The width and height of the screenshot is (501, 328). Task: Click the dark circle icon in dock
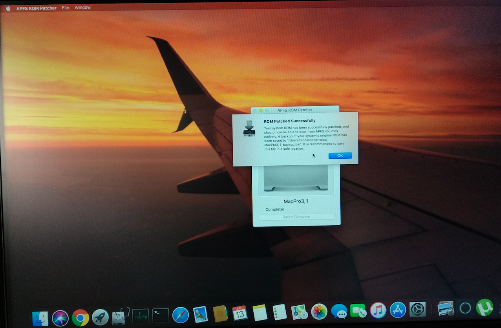pyautogui.click(x=465, y=308)
